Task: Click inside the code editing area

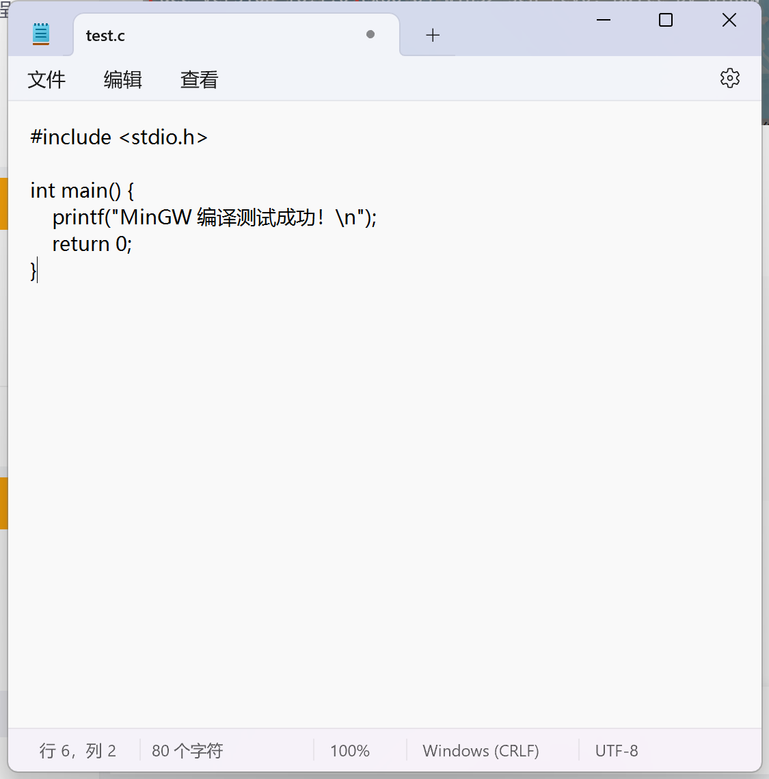Action: (342, 410)
